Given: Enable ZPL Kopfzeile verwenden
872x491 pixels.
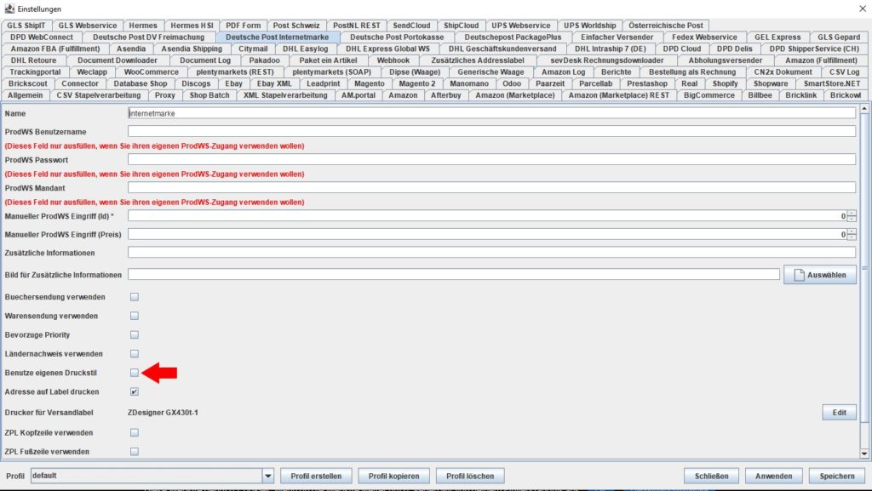Looking at the screenshot, I should point(135,432).
